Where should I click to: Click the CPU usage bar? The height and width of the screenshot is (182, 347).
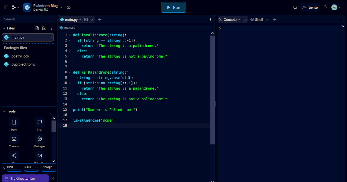coord(14,171)
